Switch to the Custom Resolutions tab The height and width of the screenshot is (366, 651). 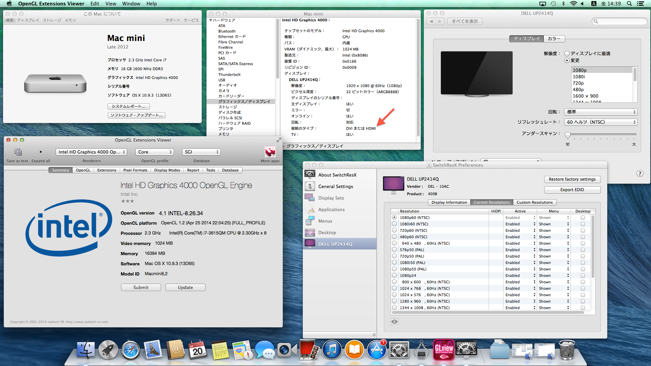click(534, 202)
